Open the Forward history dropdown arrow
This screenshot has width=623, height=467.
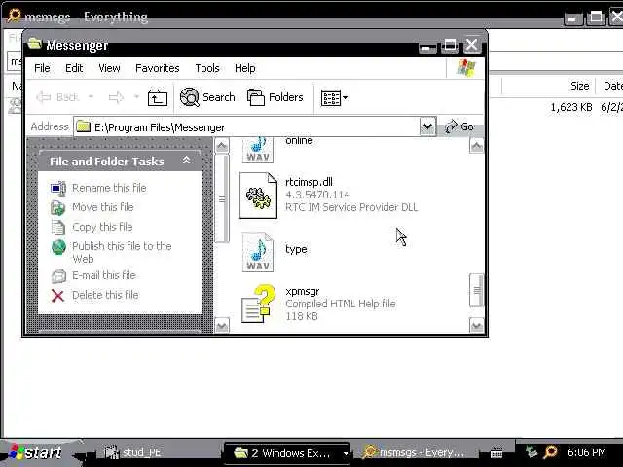(136, 97)
